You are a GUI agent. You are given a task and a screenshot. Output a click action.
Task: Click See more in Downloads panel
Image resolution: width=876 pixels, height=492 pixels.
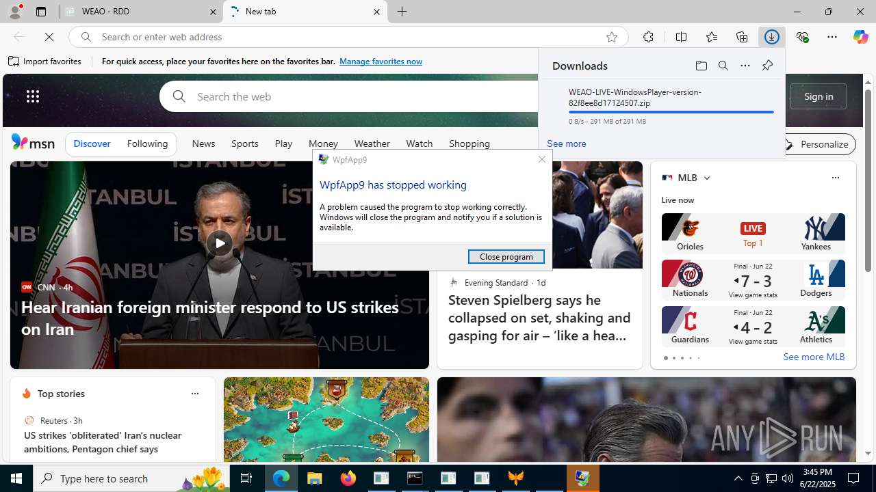tap(566, 143)
